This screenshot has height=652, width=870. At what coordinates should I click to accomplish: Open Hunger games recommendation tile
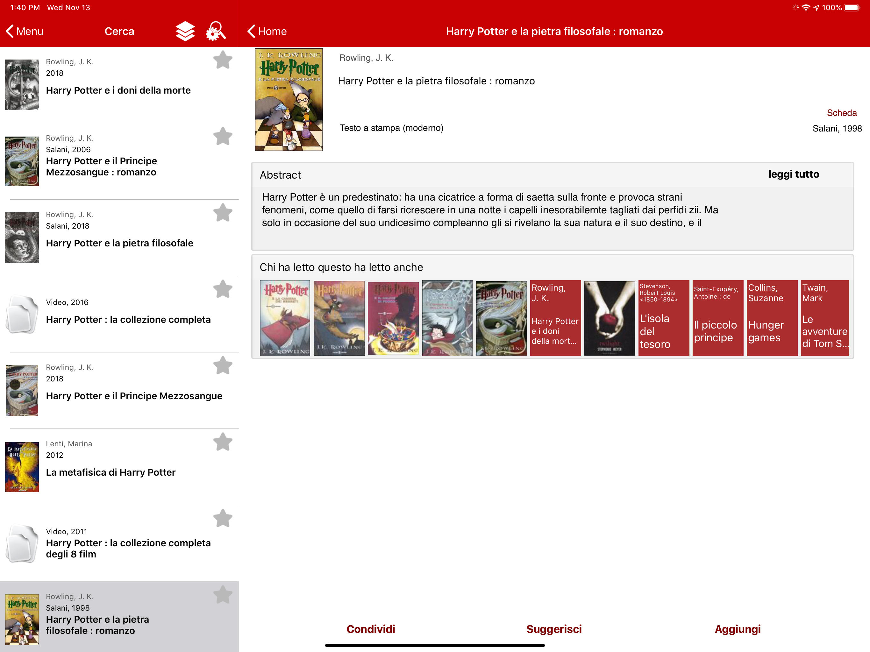click(771, 318)
